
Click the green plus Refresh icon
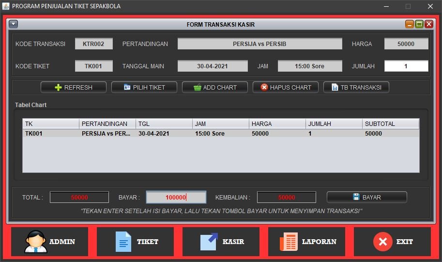point(58,88)
